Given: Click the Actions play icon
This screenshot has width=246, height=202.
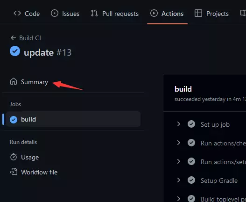Looking at the screenshot, I should [154, 14].
